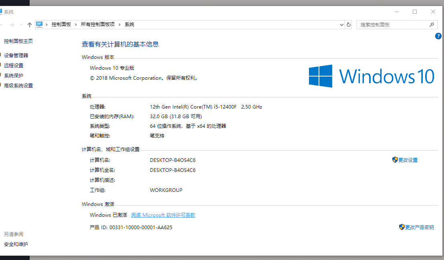Refresh the address bar view
The image size is (444, 260).
click(x=349, y=25)
